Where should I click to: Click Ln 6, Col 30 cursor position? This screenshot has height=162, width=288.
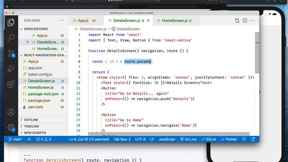click(89, 139)
